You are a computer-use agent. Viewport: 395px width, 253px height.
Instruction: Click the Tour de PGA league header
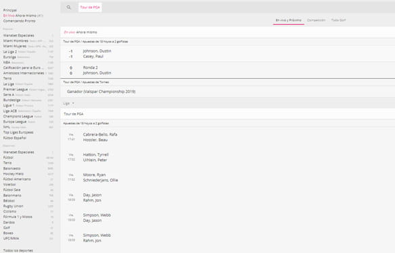228,114
